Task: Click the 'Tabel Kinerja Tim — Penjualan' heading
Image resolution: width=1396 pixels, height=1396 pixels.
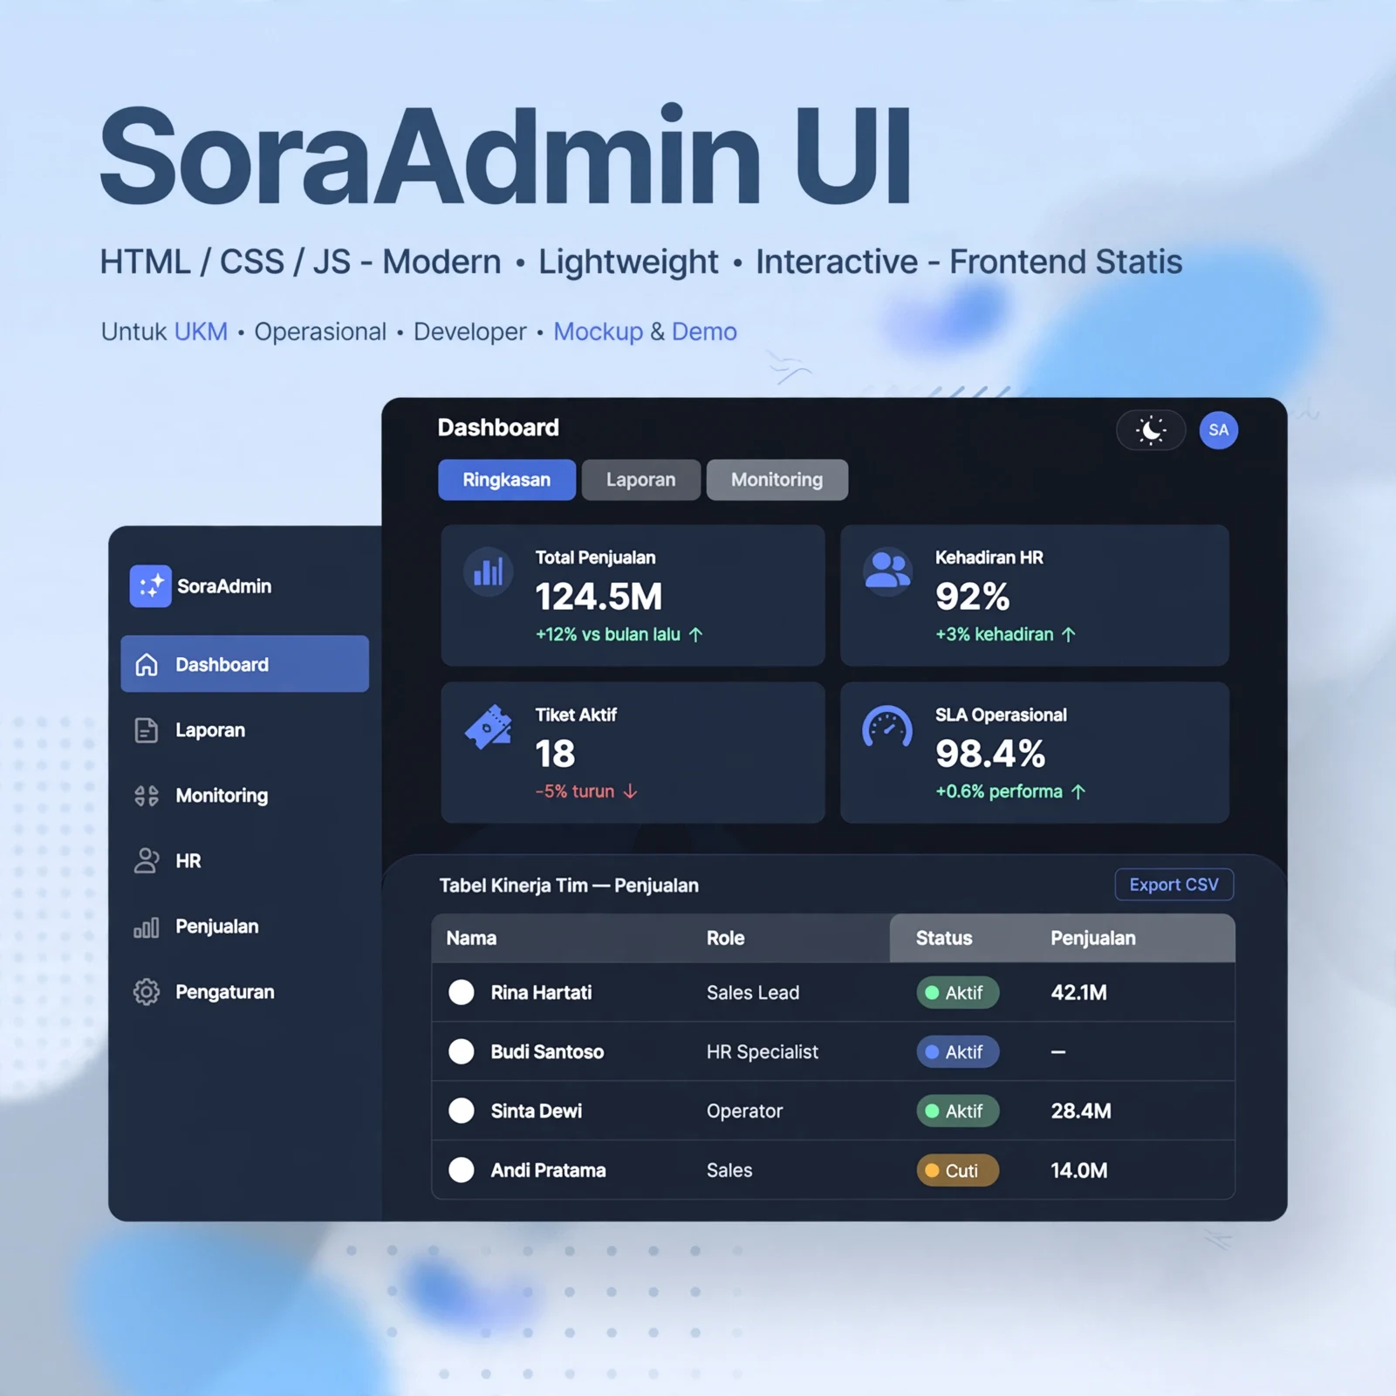Action: pos(569,886)
